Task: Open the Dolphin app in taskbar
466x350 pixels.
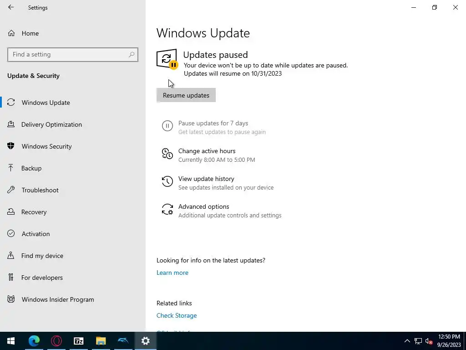Action: 123,341
